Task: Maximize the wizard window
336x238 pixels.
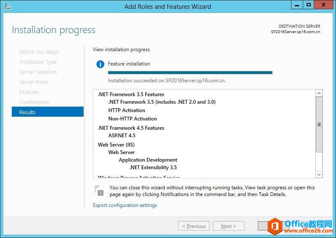Action: click(x=309, y=5)
